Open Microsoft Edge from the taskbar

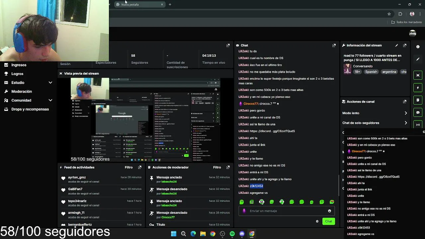click(193, 234)
